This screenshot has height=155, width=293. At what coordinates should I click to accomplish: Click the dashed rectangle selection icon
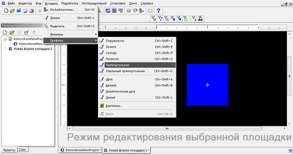[150, 10]
